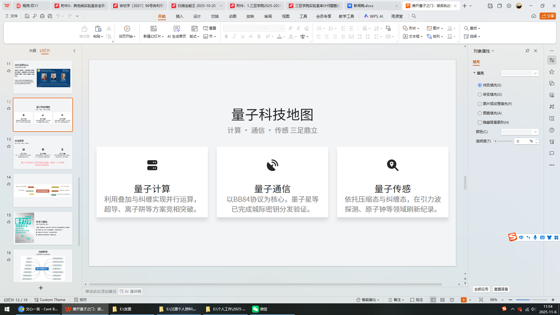Screen dimensions: 560x315
Task: Click the Save icon in quick access bar
Action: point(27,16)
